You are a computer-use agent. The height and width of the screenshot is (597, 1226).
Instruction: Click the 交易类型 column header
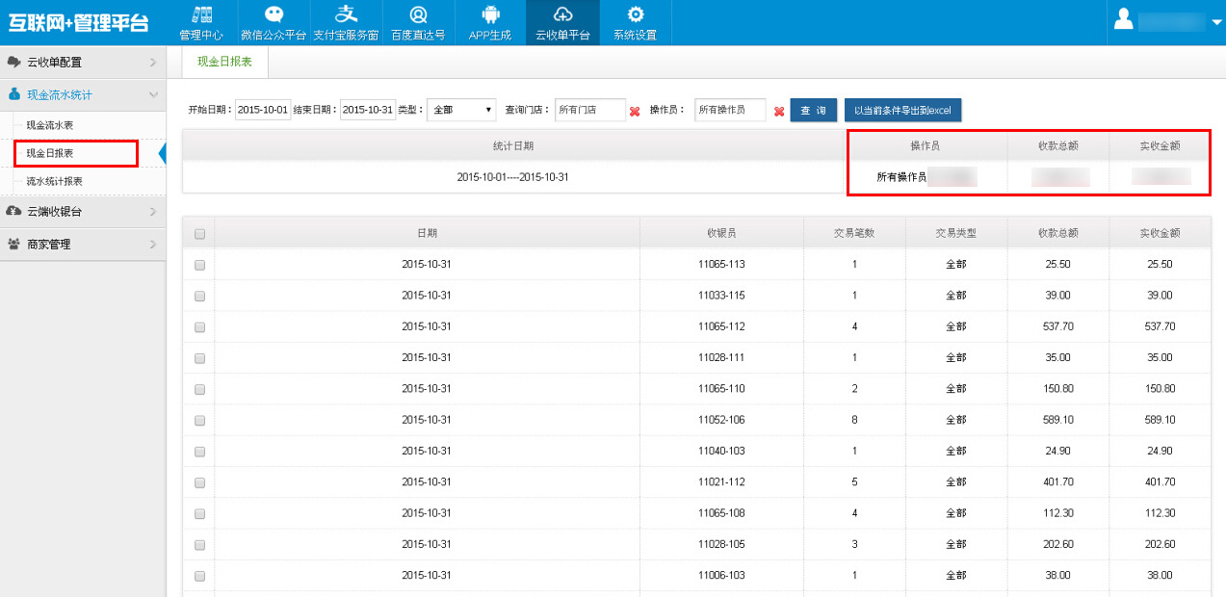pyautogui.click(x=955, y=233)
